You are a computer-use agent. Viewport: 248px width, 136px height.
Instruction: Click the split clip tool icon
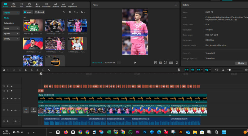click(25, 70)
